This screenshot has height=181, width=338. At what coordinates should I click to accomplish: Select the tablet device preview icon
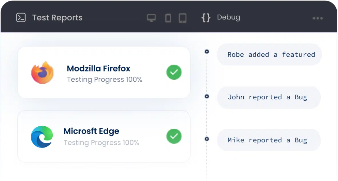point(183,18)
